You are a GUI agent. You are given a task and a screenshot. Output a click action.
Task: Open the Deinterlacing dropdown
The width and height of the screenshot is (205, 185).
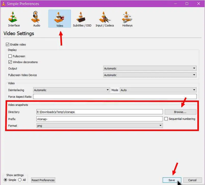[71, 90]
